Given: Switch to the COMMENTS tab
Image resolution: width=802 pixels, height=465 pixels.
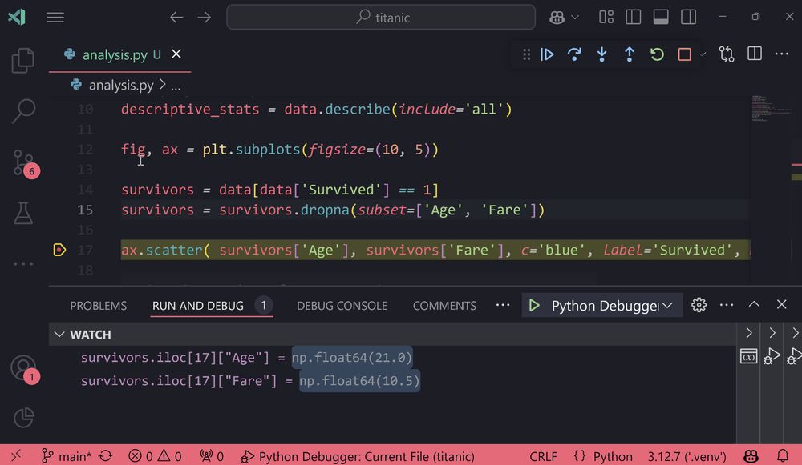Looking at the screenshot, I should tap(444, 306).
